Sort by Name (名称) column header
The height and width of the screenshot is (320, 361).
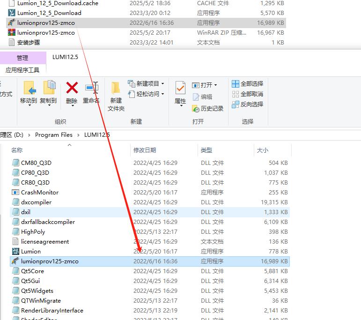17,150
